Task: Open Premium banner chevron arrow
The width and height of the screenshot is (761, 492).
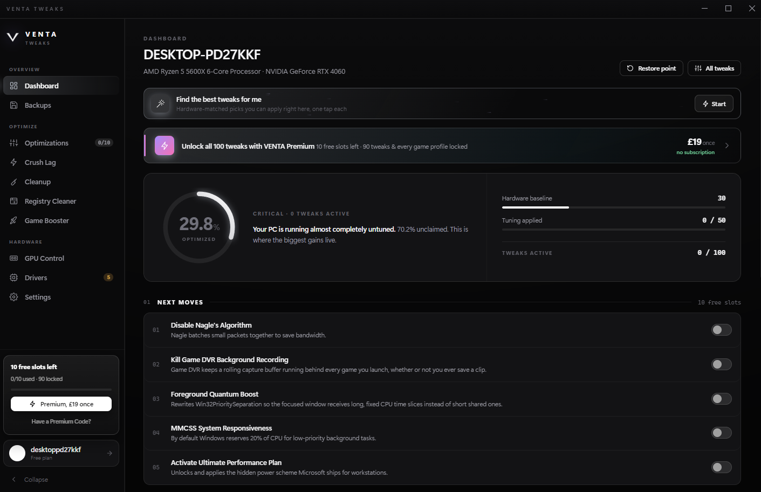Action: (727, 145)
